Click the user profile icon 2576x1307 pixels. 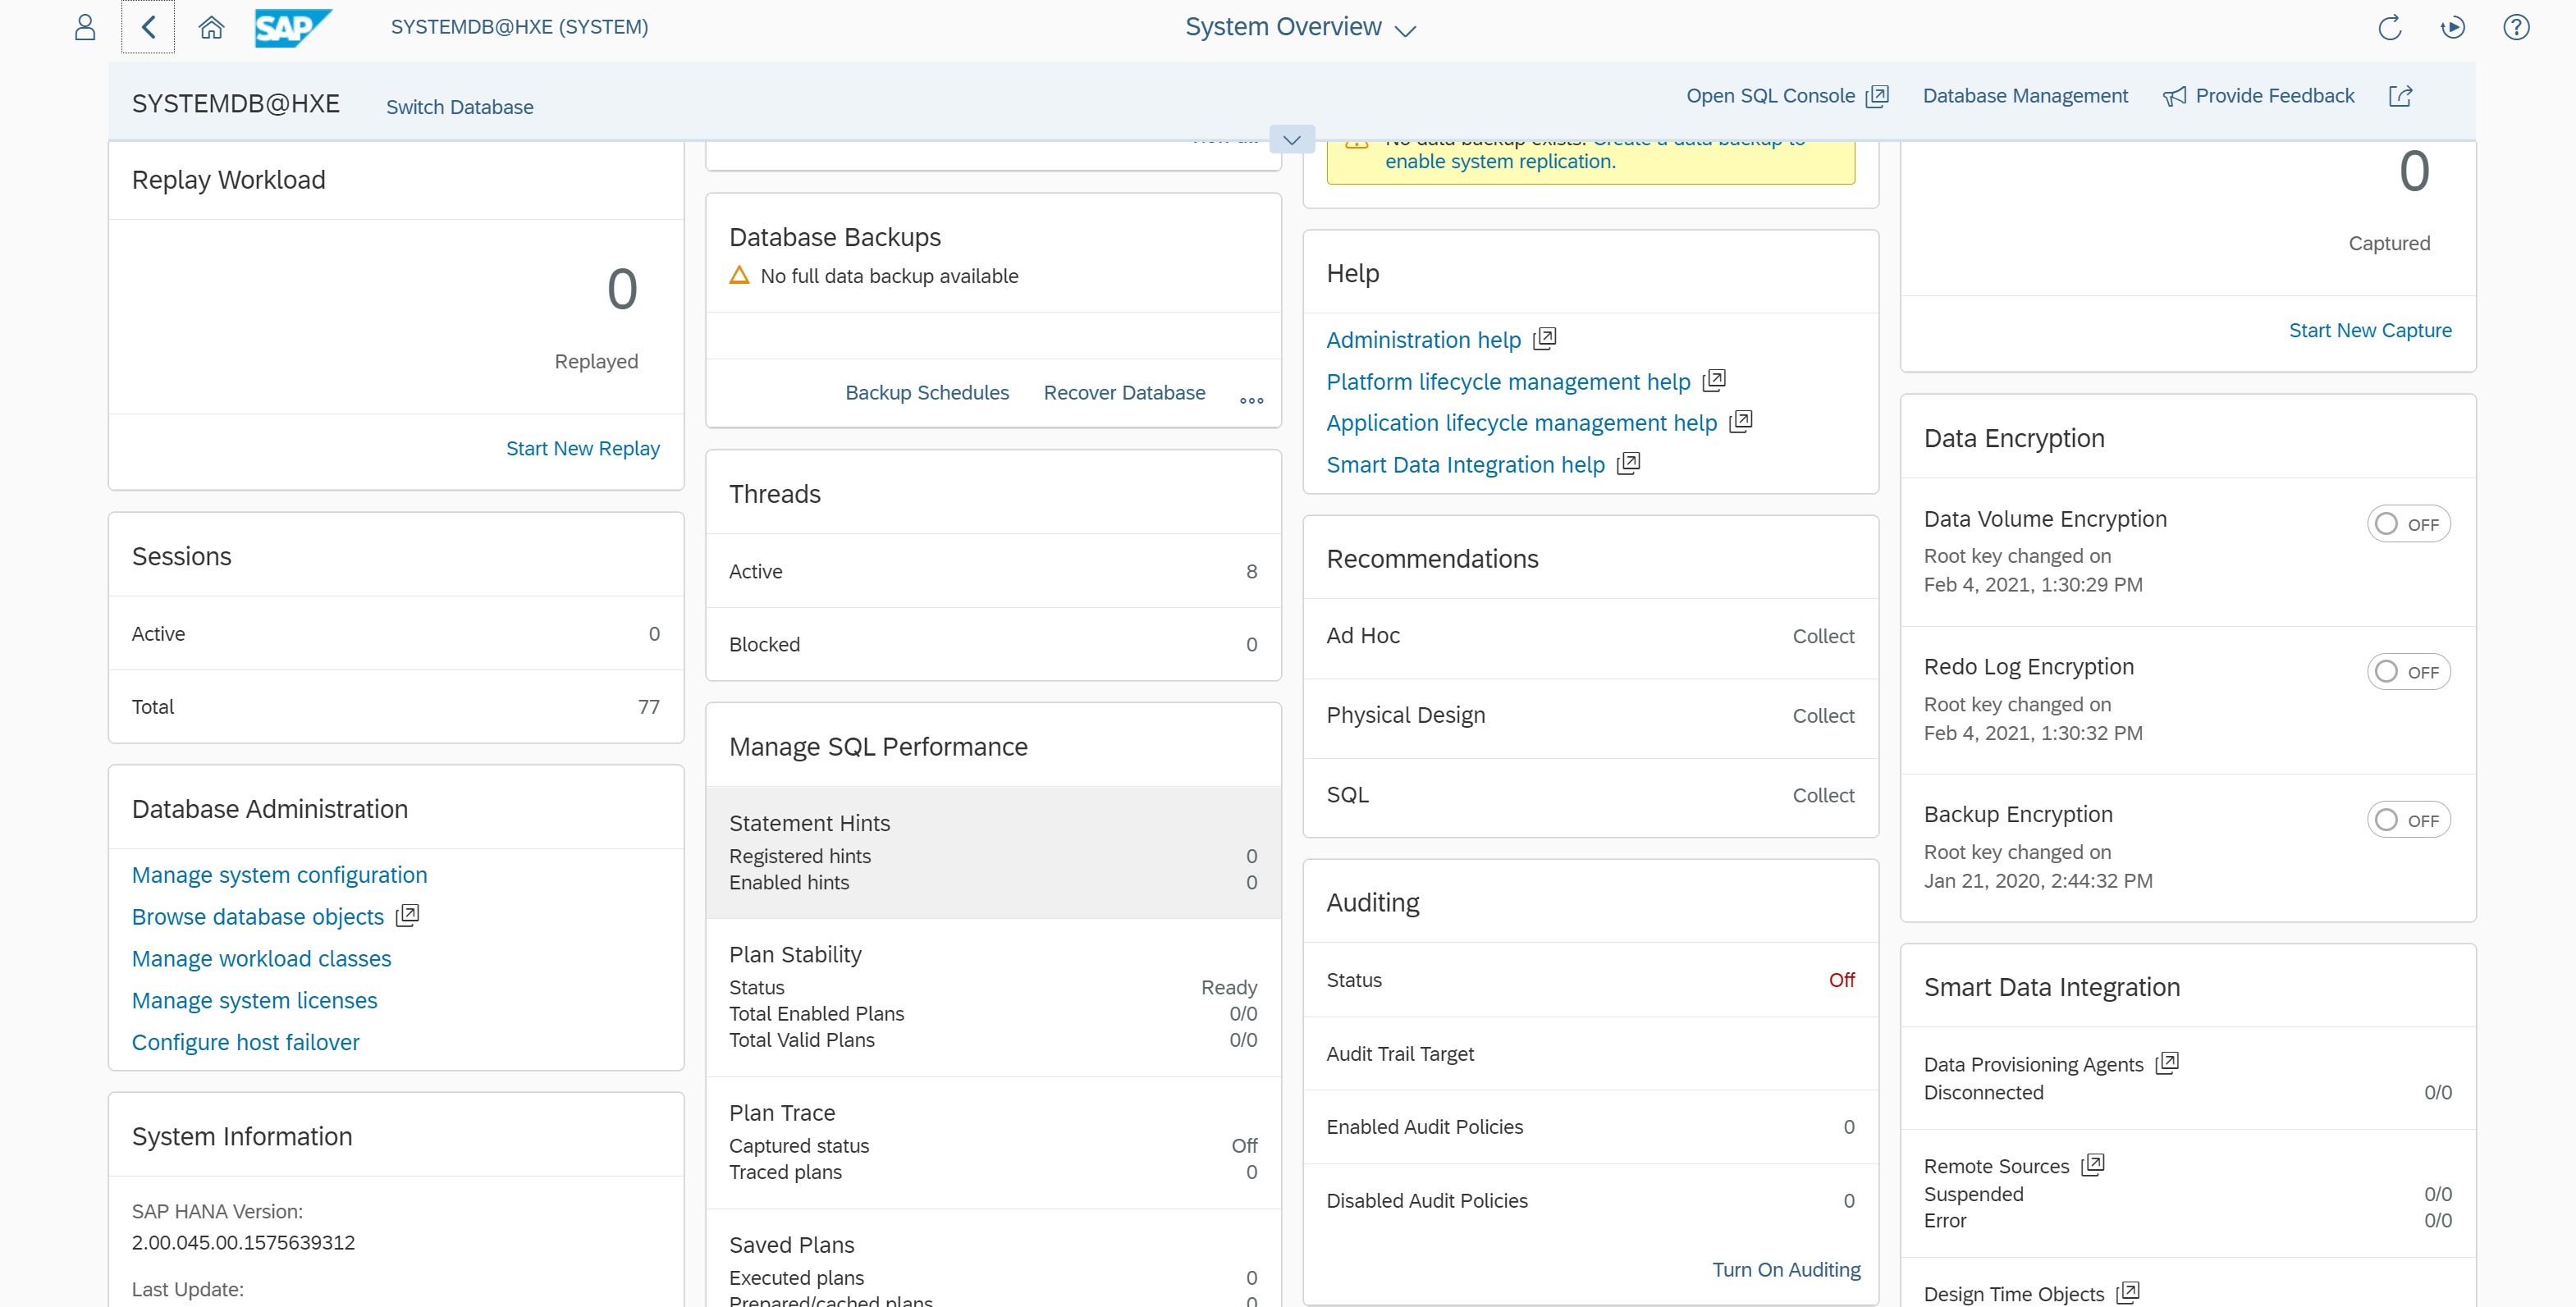(85, 27)
